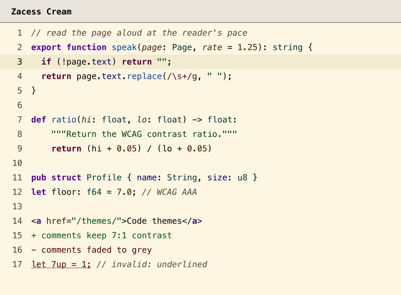Click the 'Code themes' anchor text

[154, 221]
